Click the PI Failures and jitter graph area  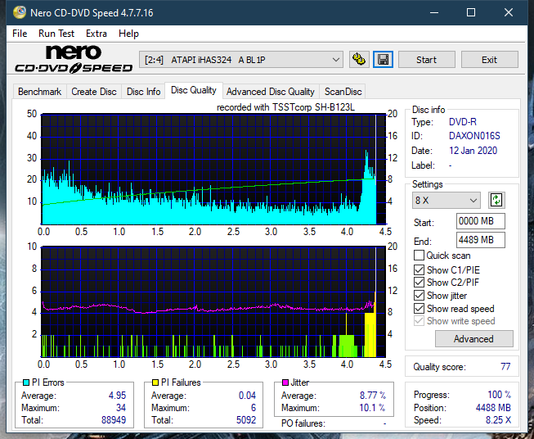tap(213, 302)
